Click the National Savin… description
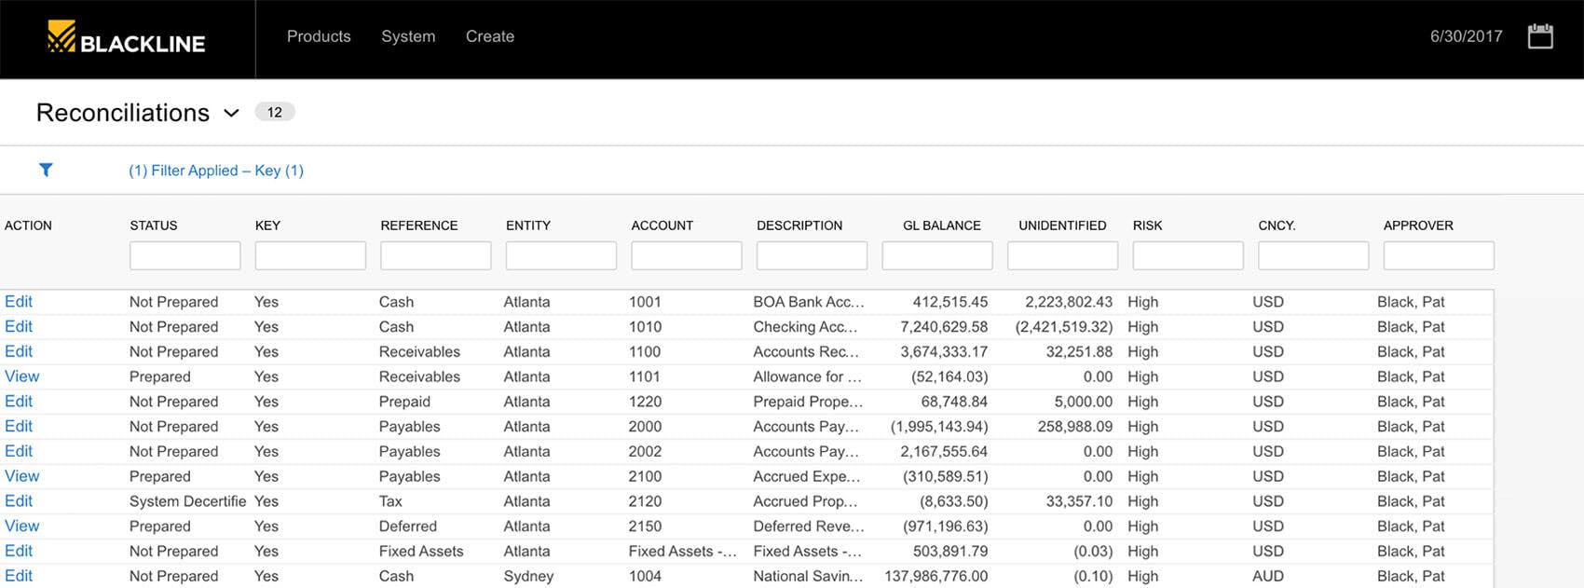Image resolution: width=1584 pixels, height=588 pixels. point(808,576)
